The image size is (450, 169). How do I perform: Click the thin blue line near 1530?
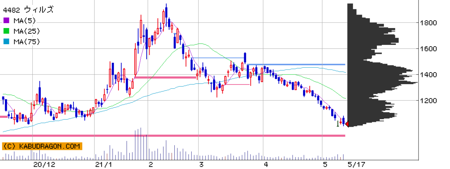(x=218, y=58)
